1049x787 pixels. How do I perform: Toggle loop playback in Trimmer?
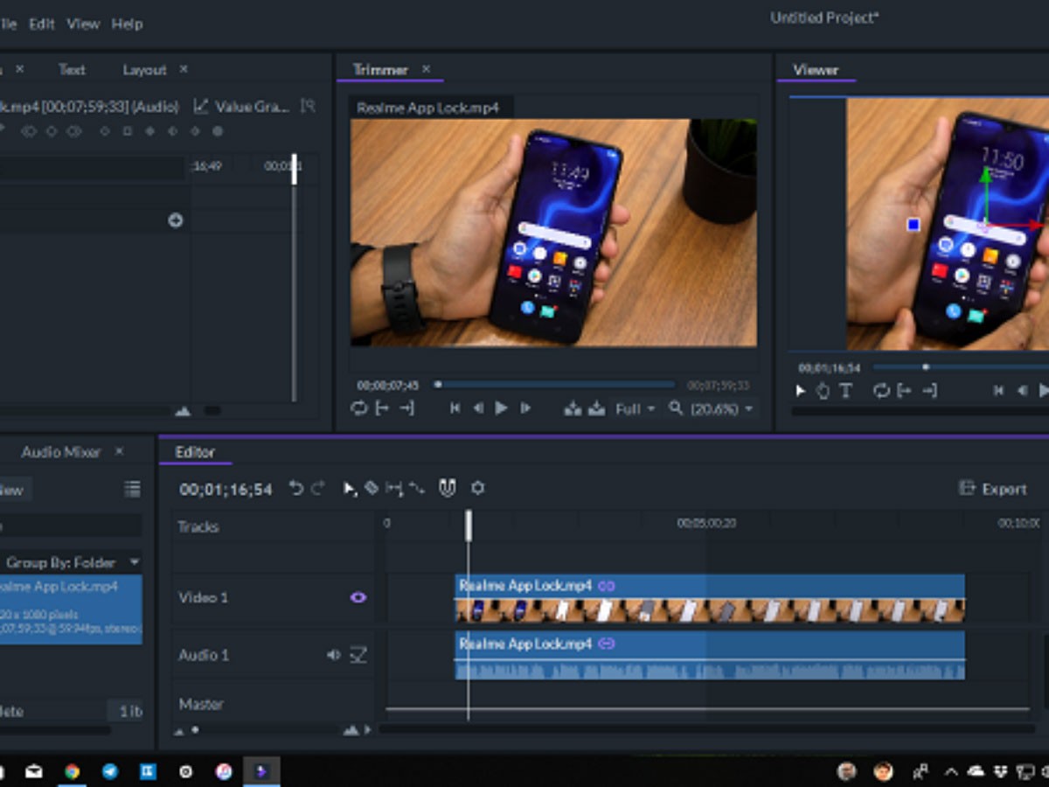(x=358, y=407)
